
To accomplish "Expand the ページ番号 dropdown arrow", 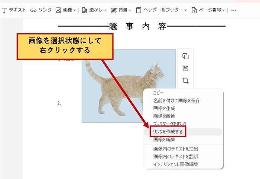I will pyautogui.click(x=224, y=10).
